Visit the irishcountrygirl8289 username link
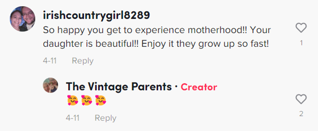The image size is (318, 131). click(96, 15)
